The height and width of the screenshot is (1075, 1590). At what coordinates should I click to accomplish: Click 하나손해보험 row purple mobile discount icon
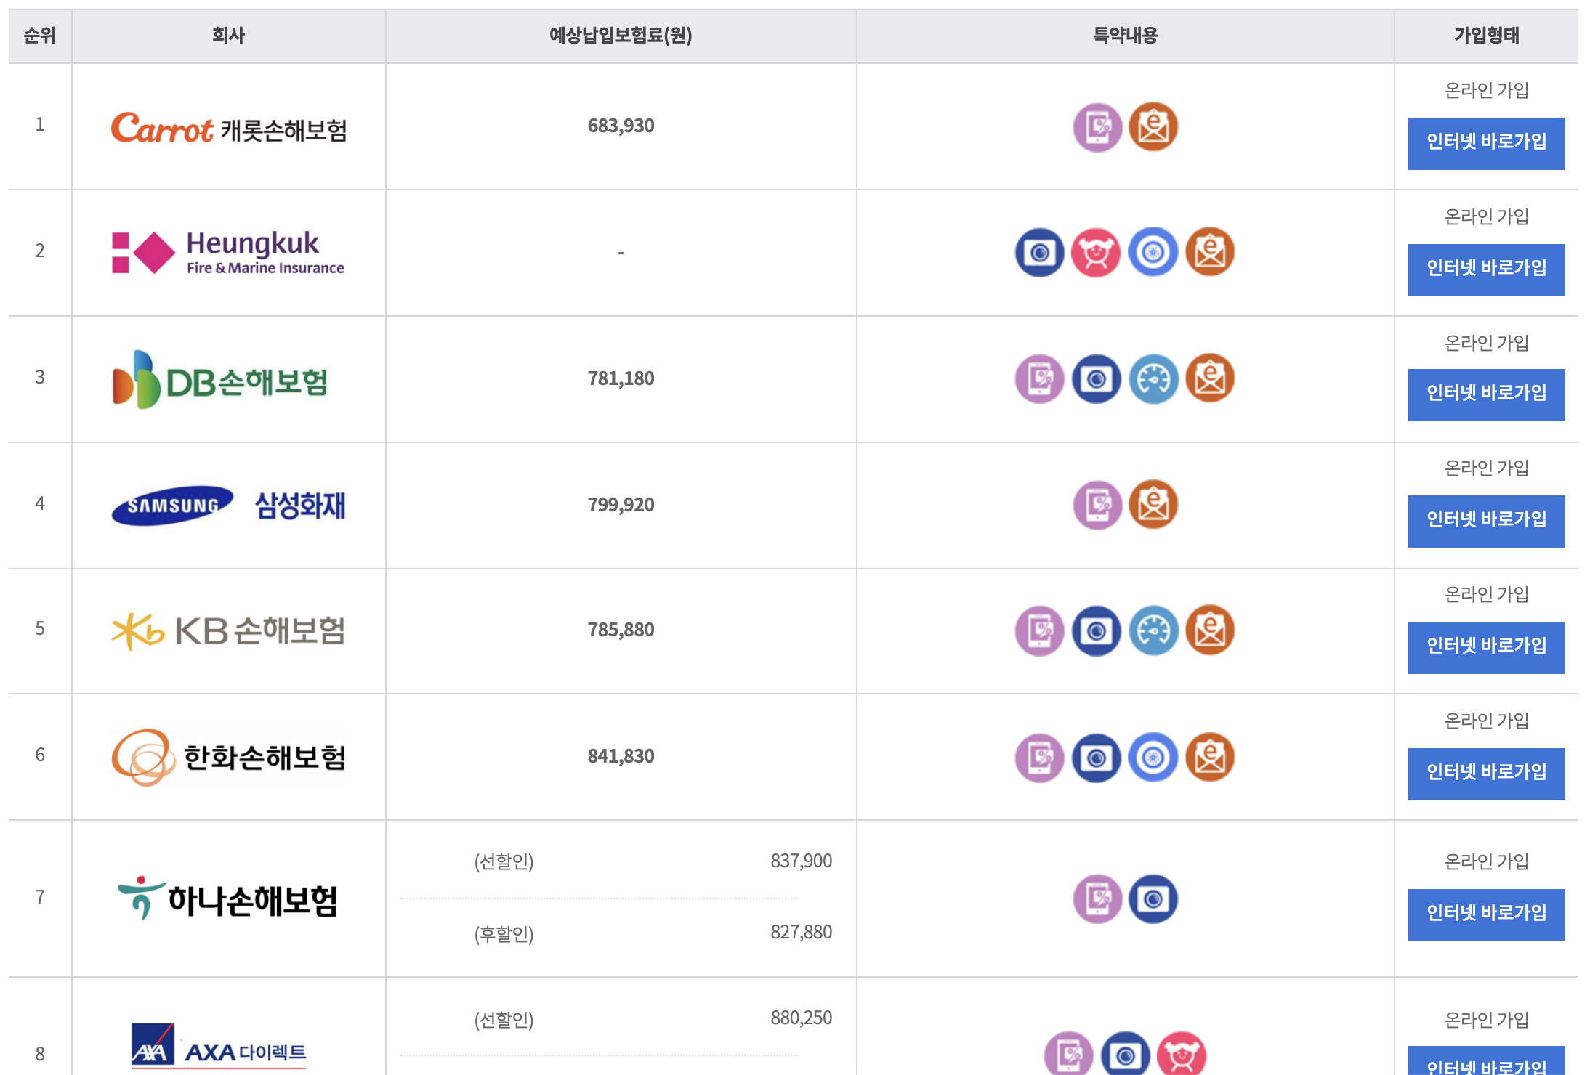click(1097, 899)
